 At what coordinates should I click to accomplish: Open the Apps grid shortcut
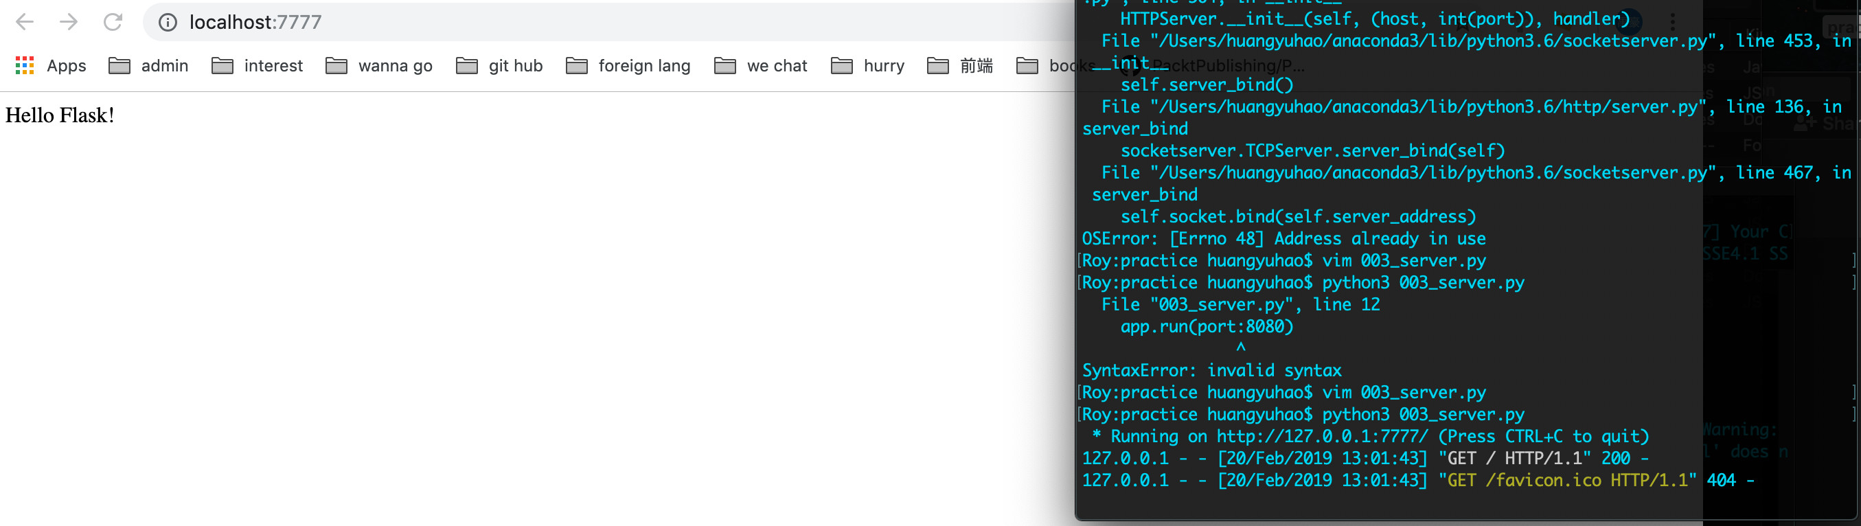[x=51, y=66]
